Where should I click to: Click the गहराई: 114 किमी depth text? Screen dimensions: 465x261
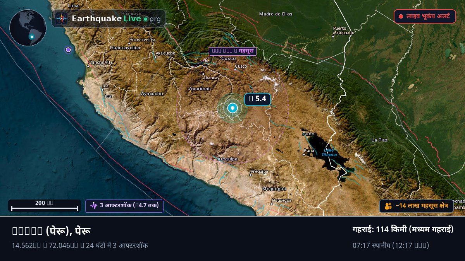(x=403, y=229)
